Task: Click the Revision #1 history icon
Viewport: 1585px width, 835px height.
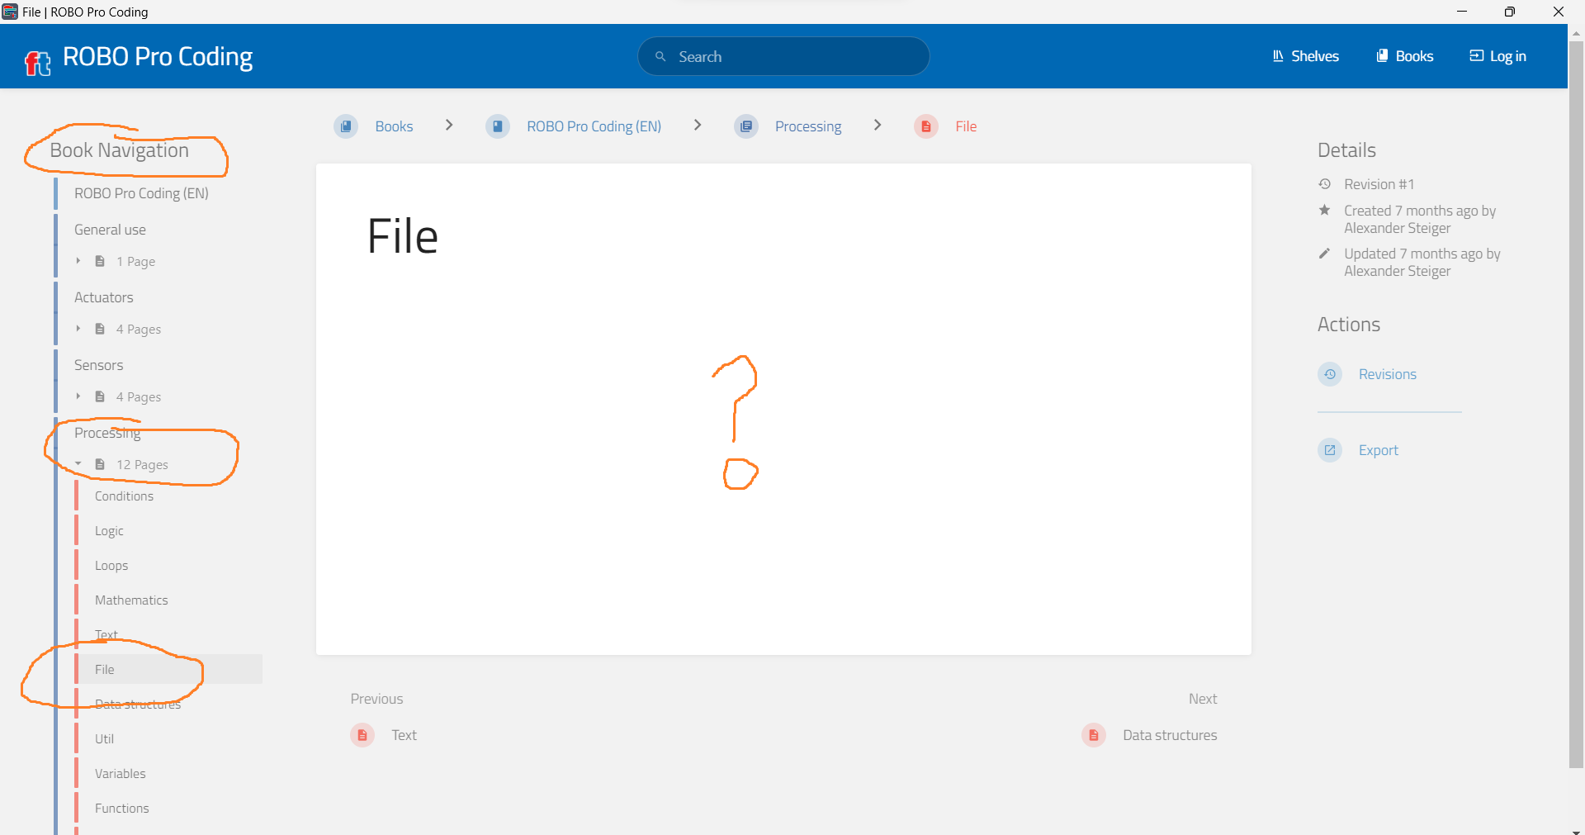Action: (1325, 183)
